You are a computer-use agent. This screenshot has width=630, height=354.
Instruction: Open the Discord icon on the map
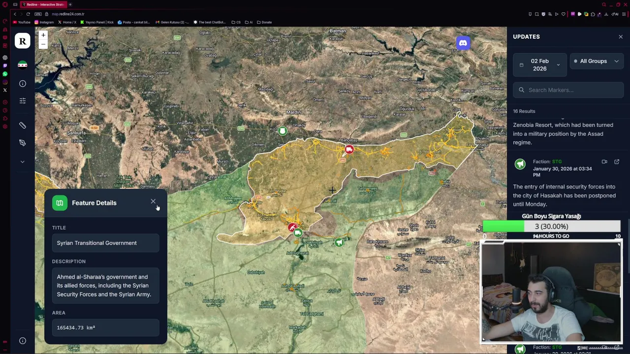coord(463,43)
